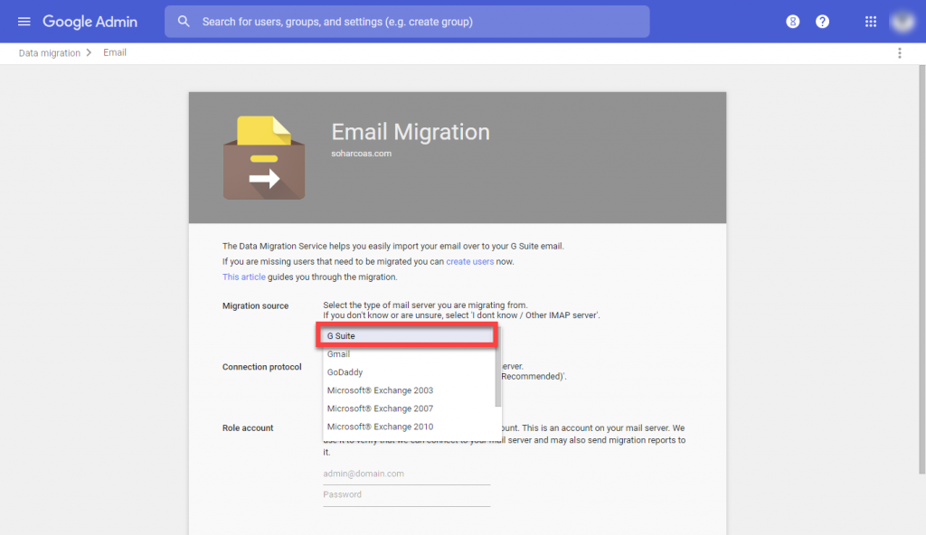Click the Role account label
Image resolution: width=926 pixels, height=535 pixels.
click(248, 428)
